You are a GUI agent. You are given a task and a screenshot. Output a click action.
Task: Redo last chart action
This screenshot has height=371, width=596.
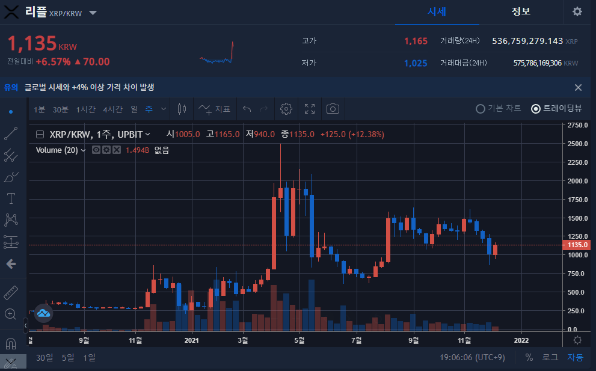[x=263, y=109]
